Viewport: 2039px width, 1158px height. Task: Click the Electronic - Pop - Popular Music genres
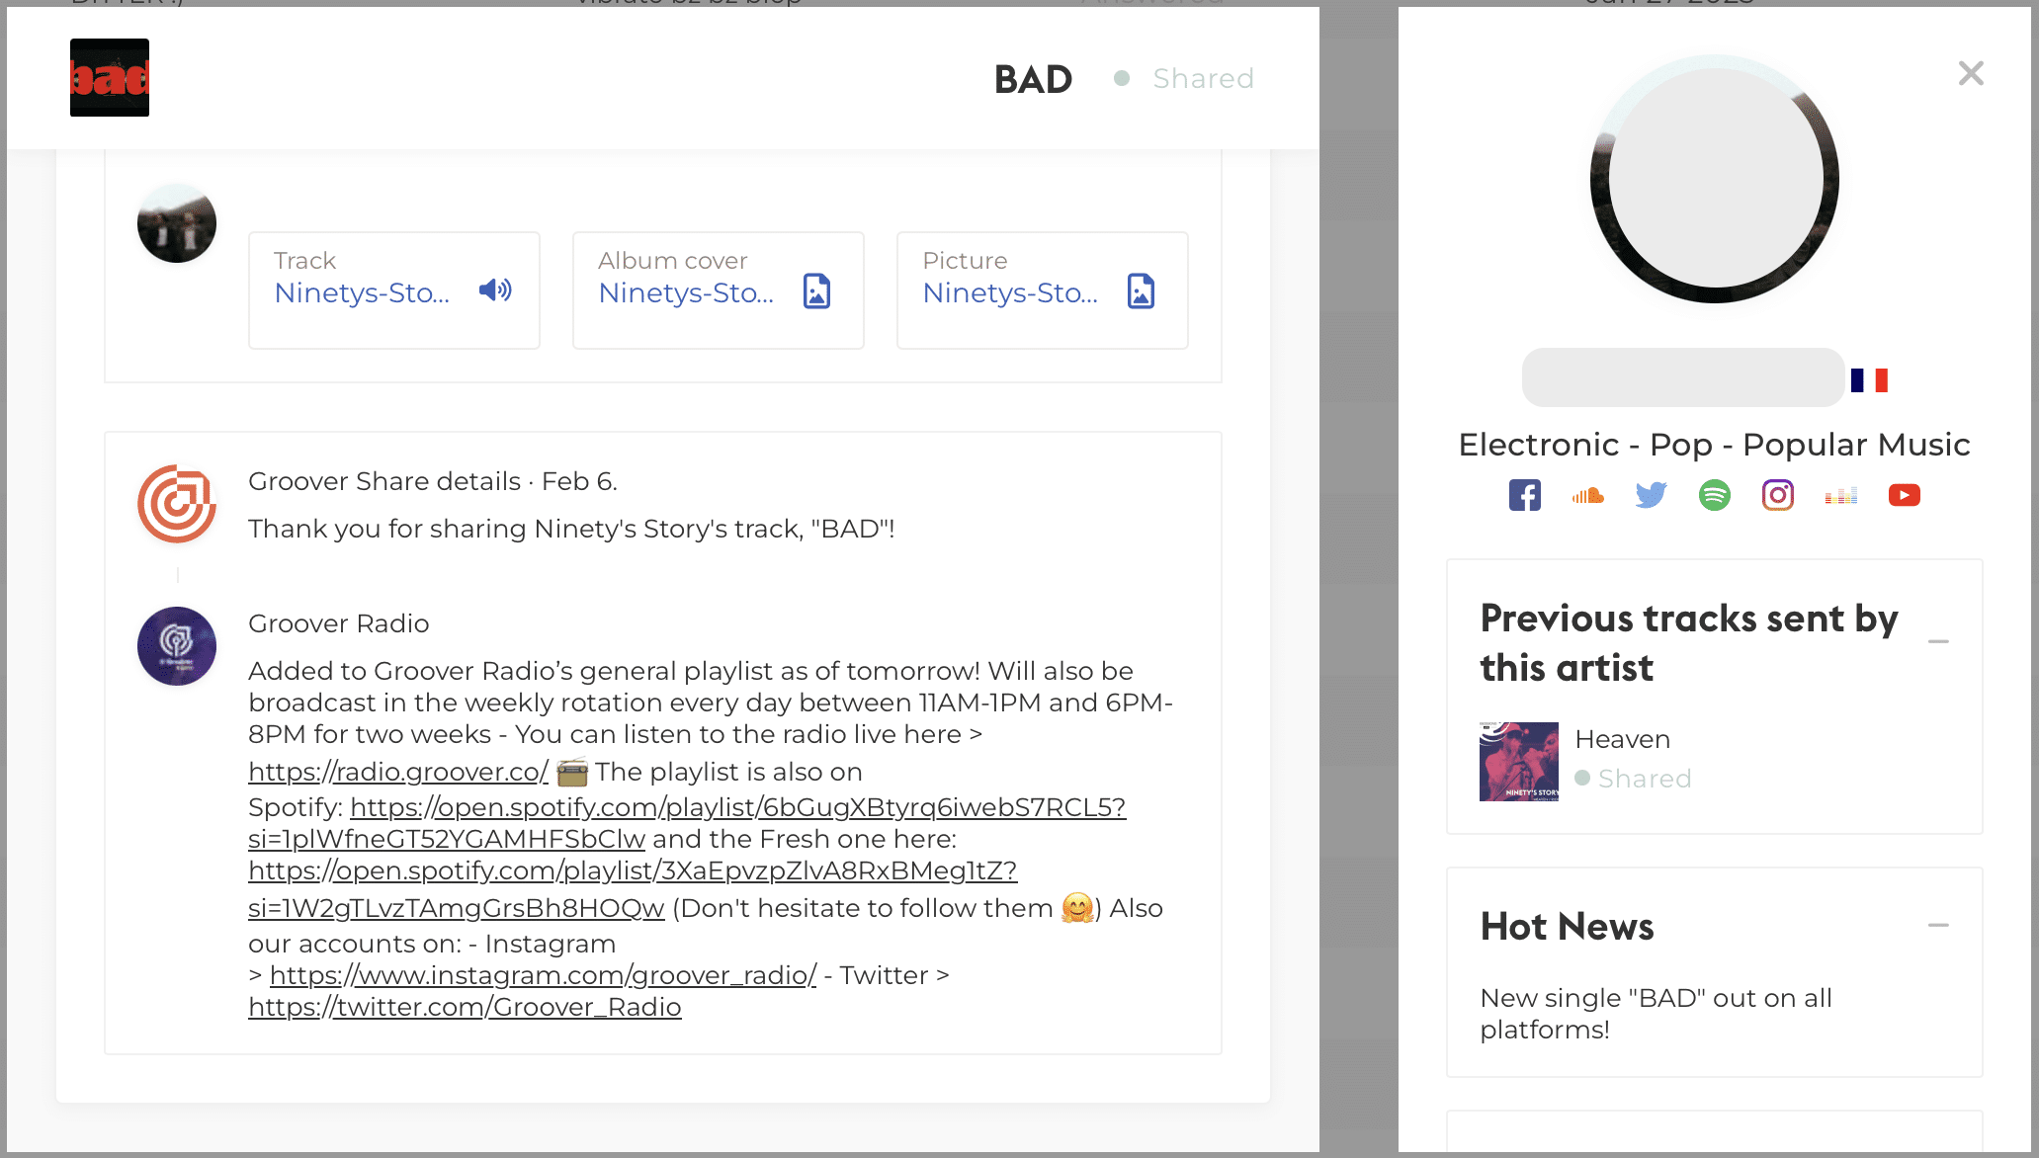tap(1714, 445)
